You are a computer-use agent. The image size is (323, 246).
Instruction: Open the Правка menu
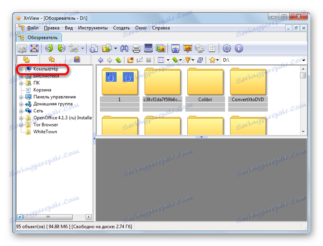point(51,28)
